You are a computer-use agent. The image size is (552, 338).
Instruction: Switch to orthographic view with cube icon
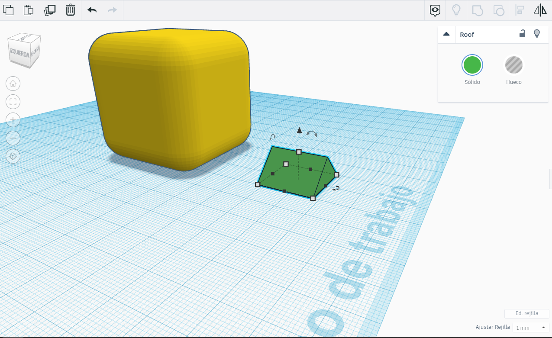pyautogui.click(x=13, y=156)
